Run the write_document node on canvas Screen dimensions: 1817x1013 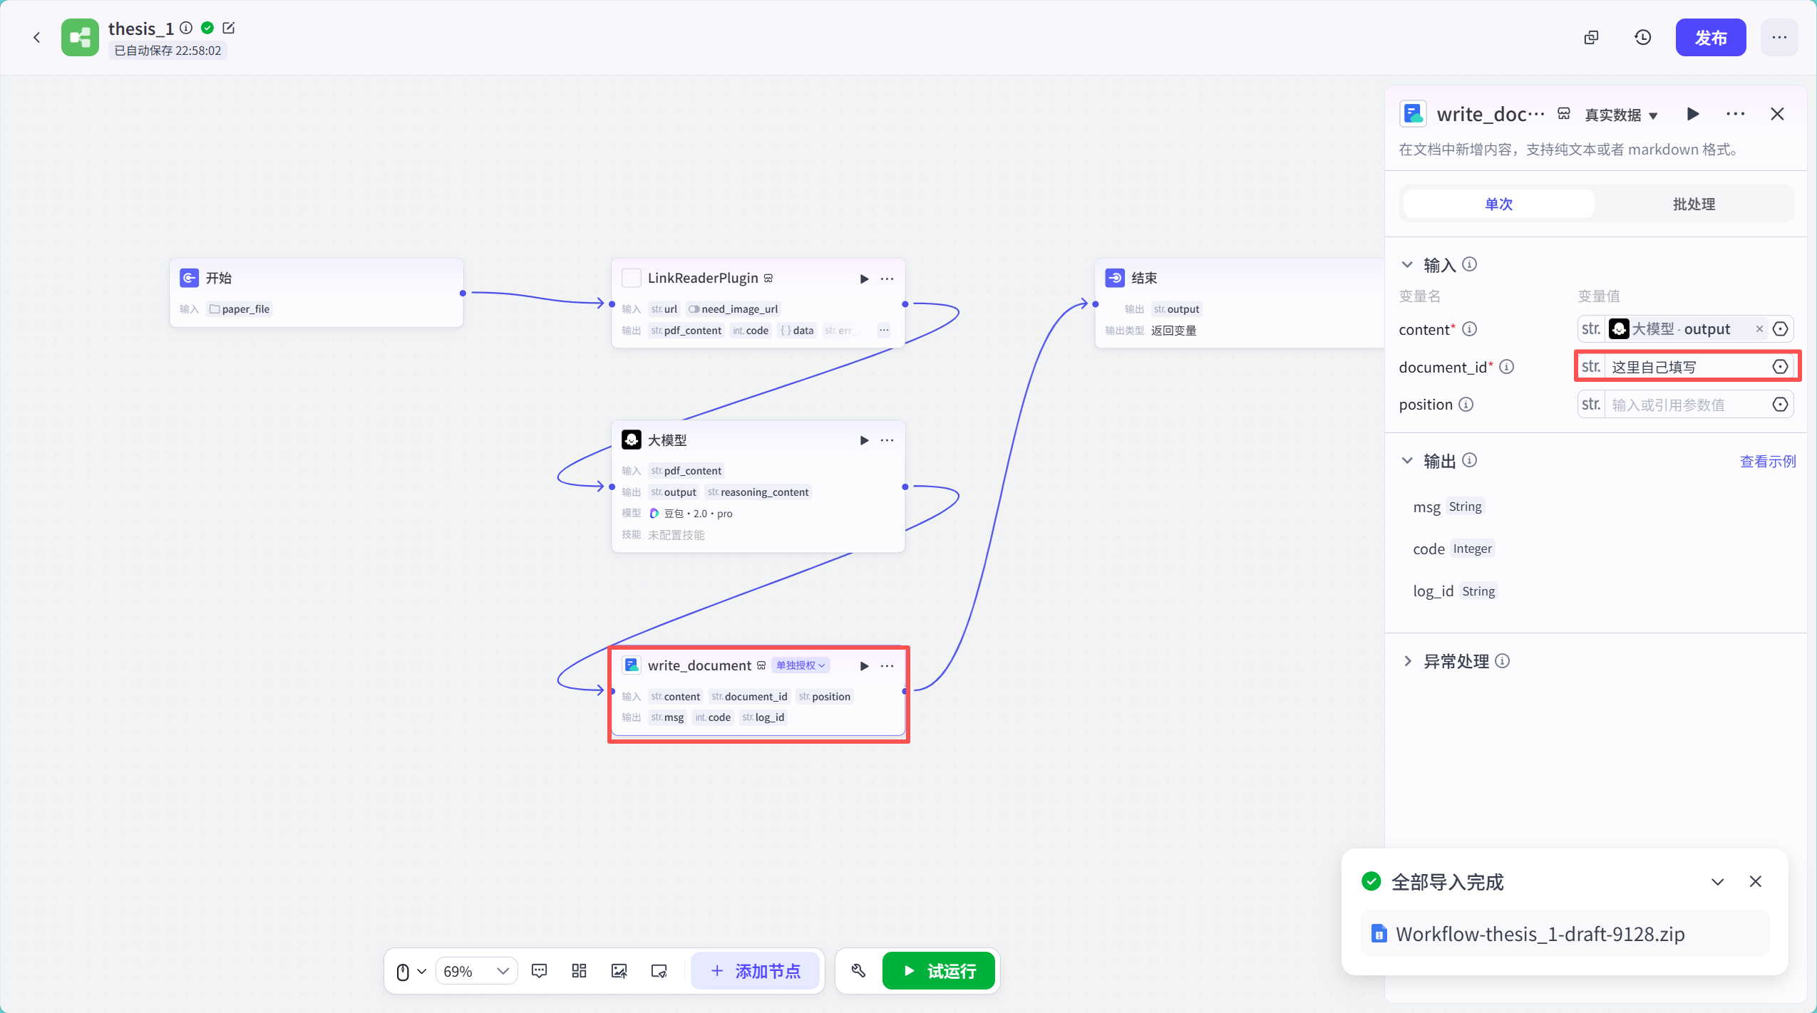(x=864, y=665)
